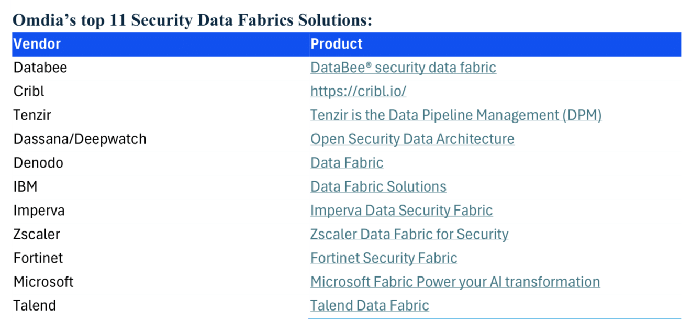Image resolution: width=692 pixels, height=321 pixels.
Task: Click the Dassana/Deepwatch vendor cell
Action: [x=80, y=139]
